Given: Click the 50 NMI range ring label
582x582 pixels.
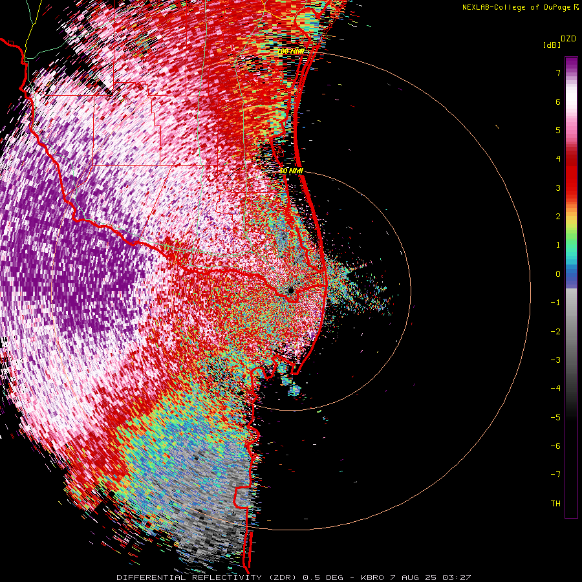Looking at the screenshot, I should point(292,171).
